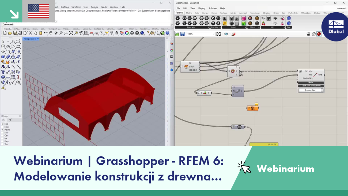Select the Pan hand tool in Rhino toolbar
This screenshot has width=348, height=196.
[51, 33]
